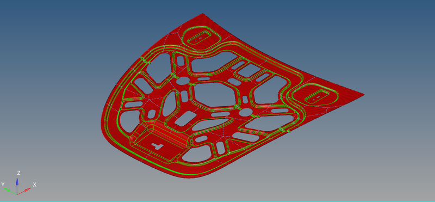Click the circular hole left of central opening
Image resolution: width=435 pixels, height=202 pixels.
tap(183, 80)
